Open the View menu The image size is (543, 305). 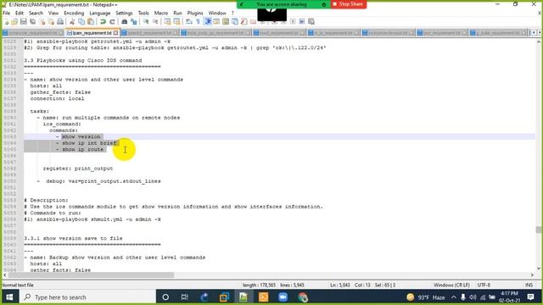pos(53,14)
